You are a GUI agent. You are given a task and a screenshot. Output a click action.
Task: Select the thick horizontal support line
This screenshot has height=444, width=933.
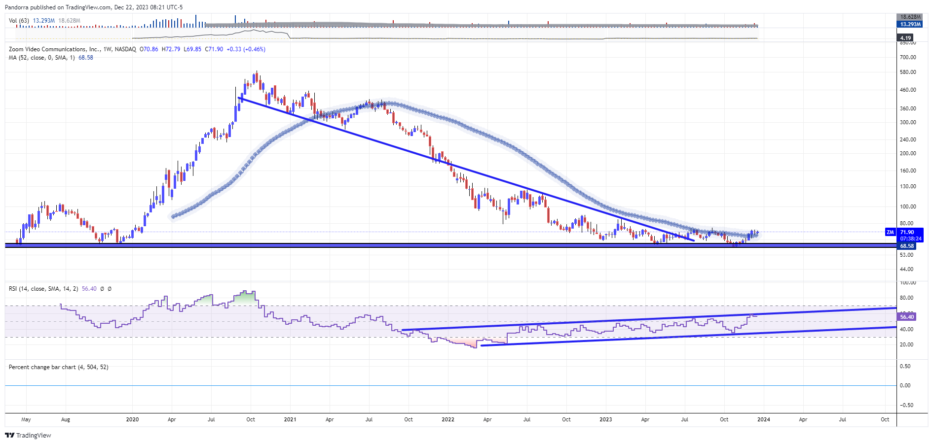pos(450,245)
